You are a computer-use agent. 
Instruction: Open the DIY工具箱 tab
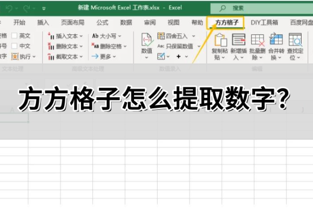coord(264,22)
